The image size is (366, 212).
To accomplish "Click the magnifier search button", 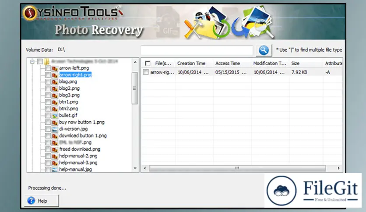I will (264, 50).
